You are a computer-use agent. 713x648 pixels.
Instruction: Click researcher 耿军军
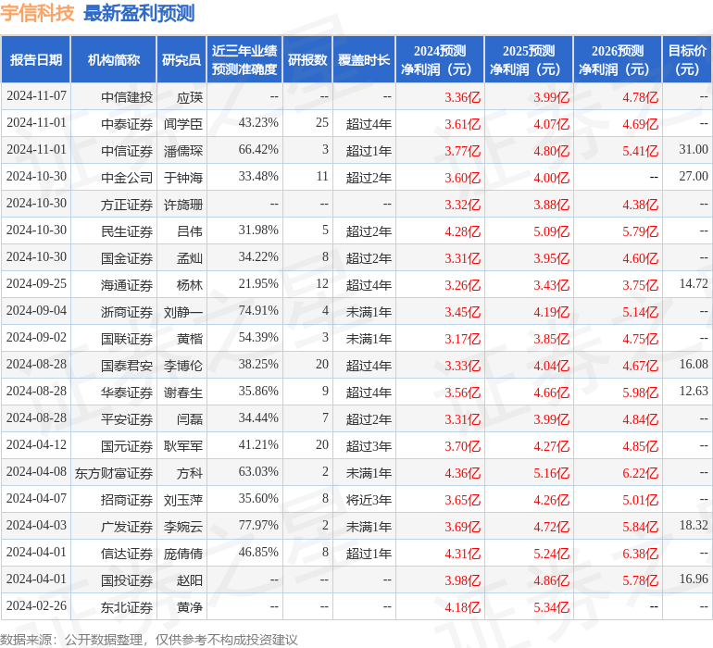183,446
